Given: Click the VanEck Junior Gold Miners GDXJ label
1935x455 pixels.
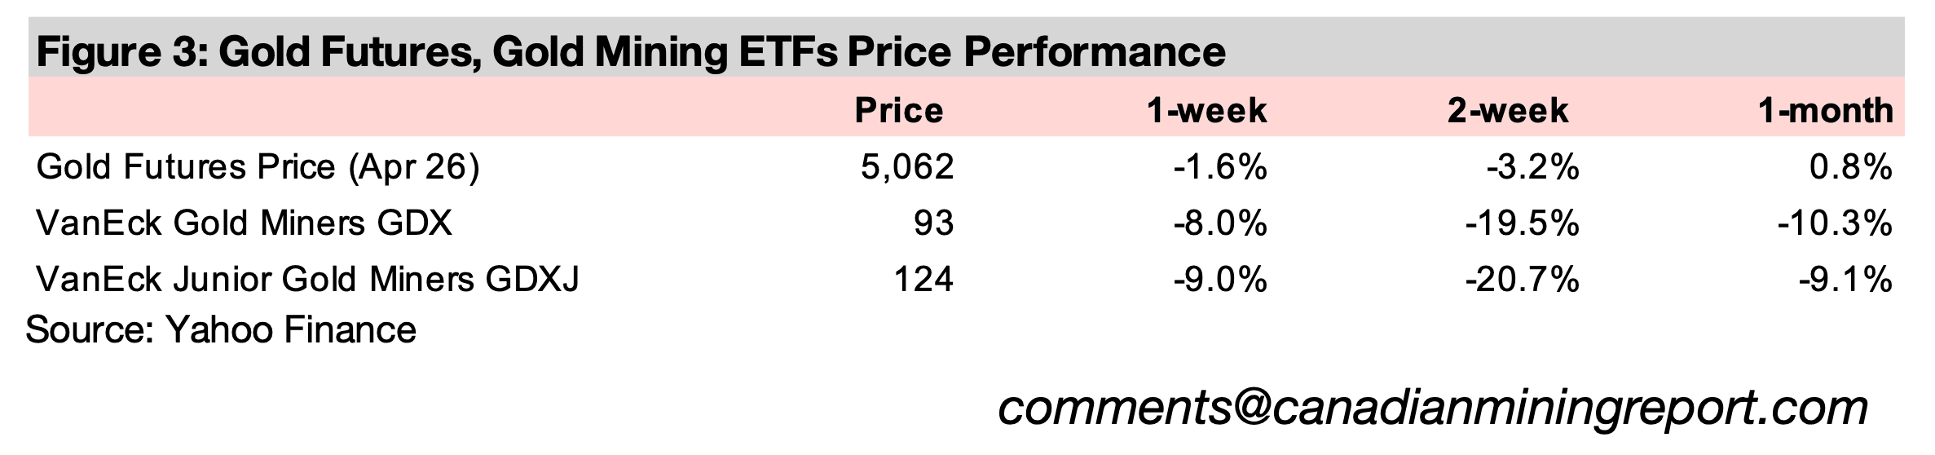Looking at the screenshot, I should pos(308,280).
